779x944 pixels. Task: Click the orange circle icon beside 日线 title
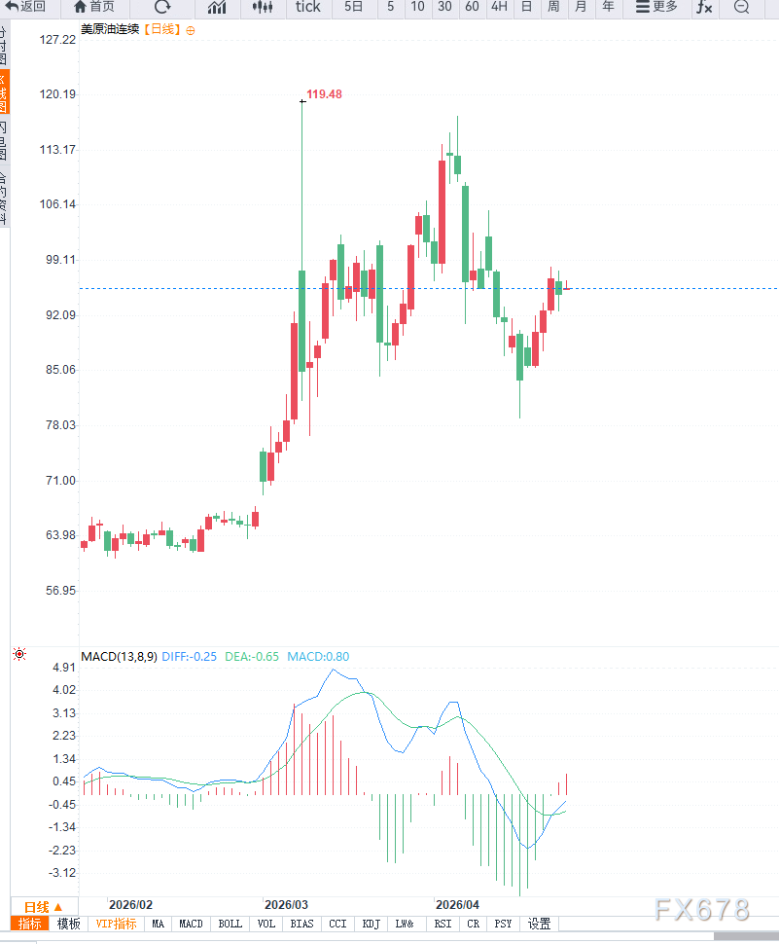(190, 30)
